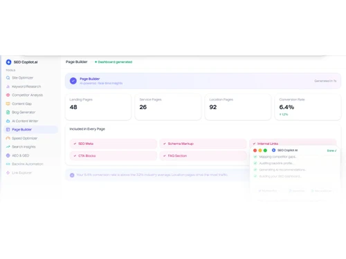Viewport: 346px width, 259px height.
Task: Click the conversion rate insight message
Action: [x=152, y=175]
